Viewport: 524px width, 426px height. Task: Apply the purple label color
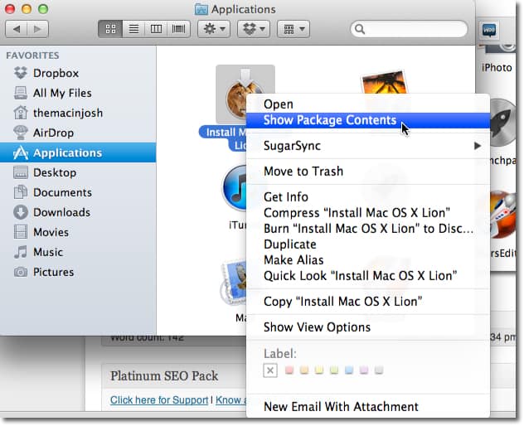(x=364, y=370)
